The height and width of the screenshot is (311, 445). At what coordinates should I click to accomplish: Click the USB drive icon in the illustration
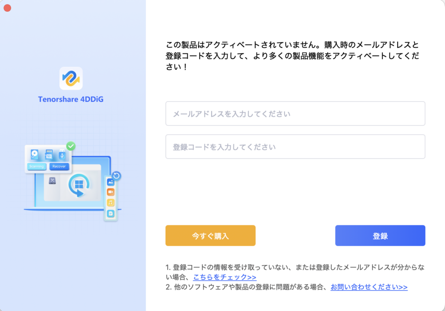tap(62, 155)
